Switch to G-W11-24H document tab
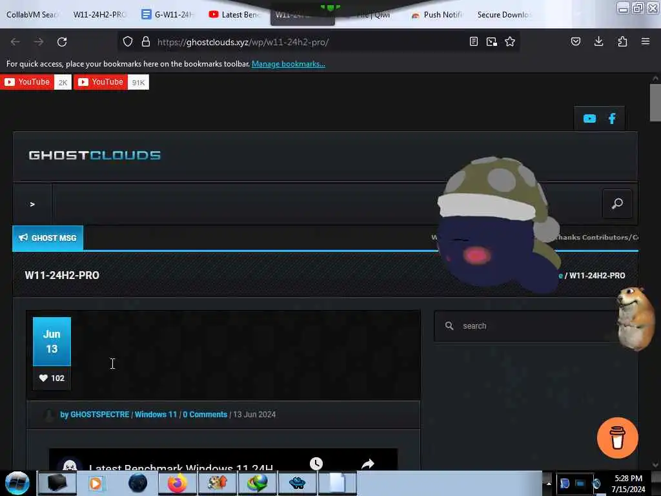 coord(167,14)
